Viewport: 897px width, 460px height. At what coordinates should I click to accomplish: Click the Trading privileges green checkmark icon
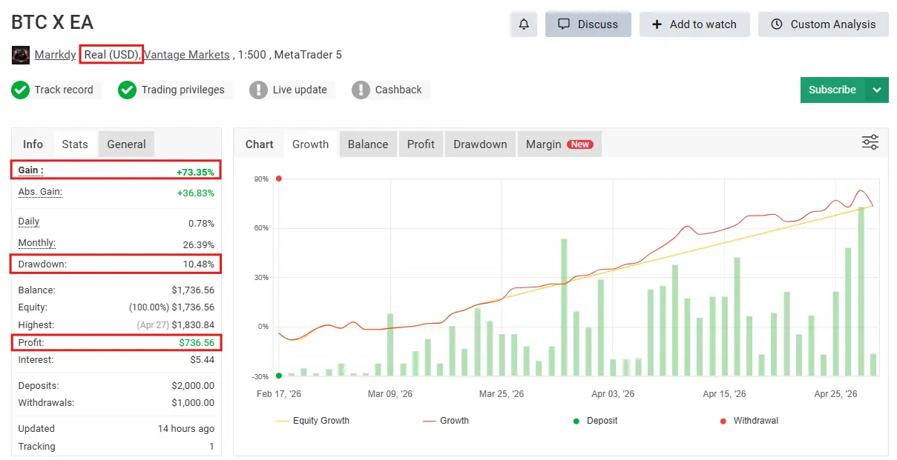click(x=128, y=90)
